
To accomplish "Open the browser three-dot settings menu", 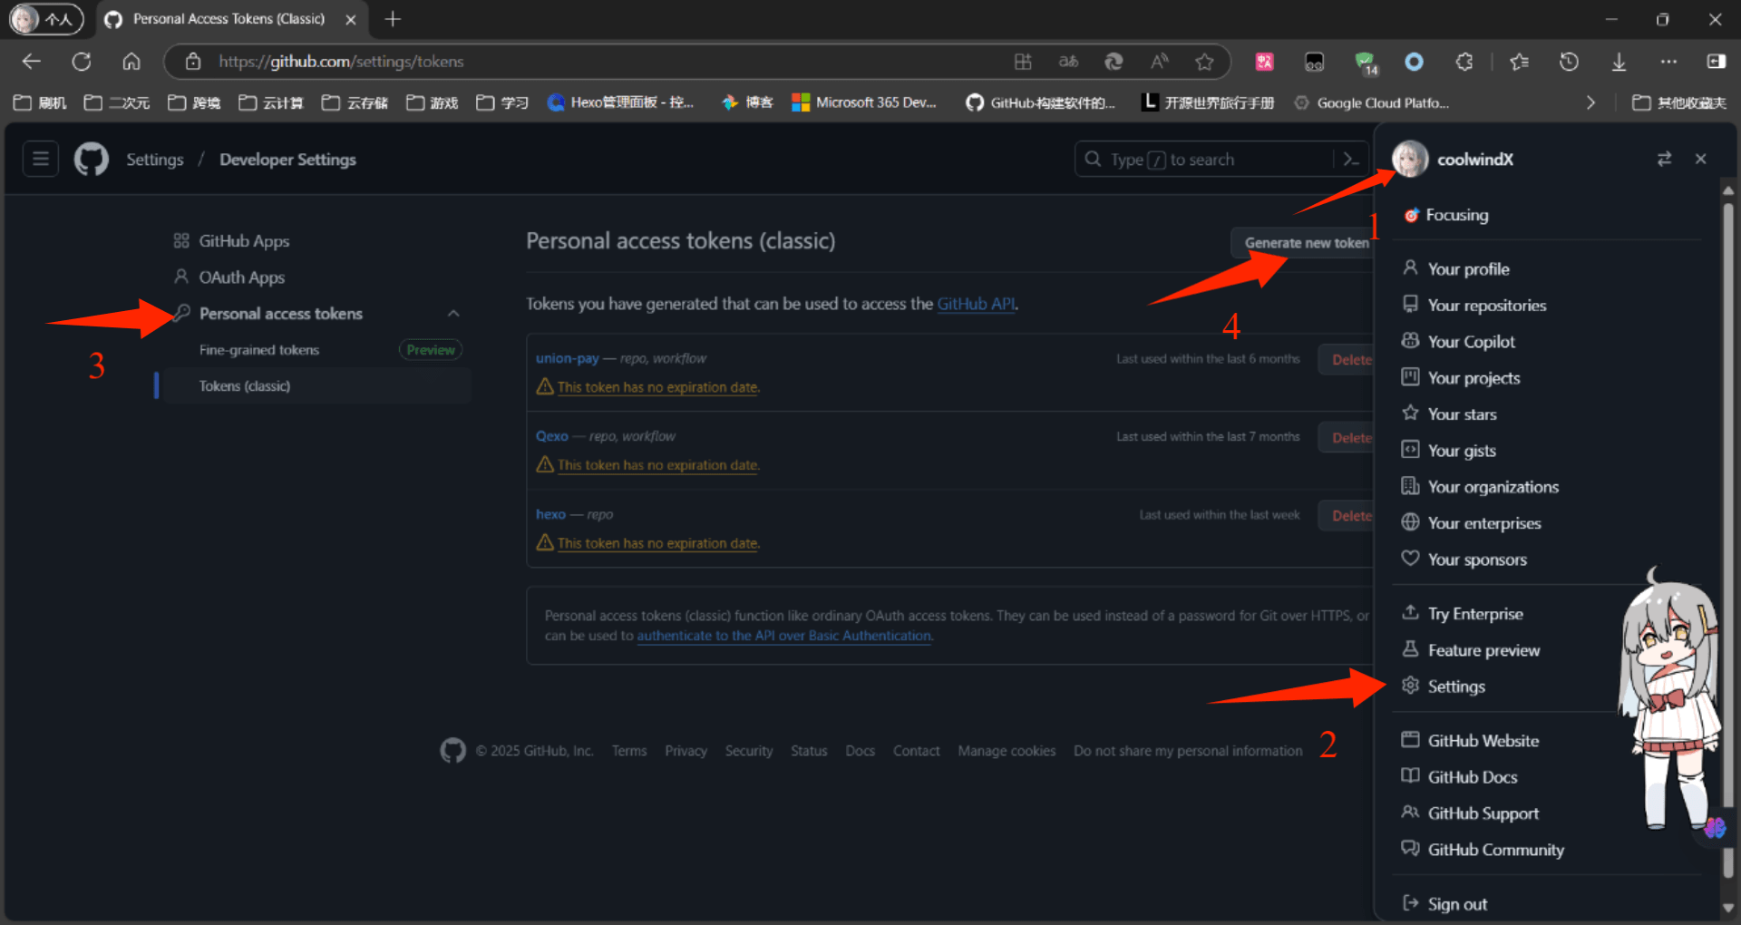I will [1668, 62].
